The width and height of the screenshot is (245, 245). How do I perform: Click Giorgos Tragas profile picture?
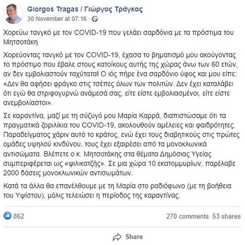click(14, 14)
